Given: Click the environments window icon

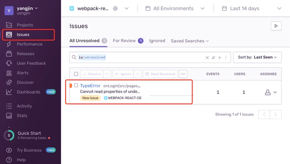Looking at the screenshot, I should (x=148, y=8).
